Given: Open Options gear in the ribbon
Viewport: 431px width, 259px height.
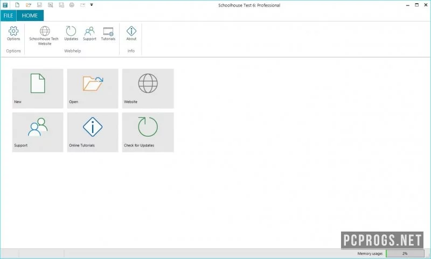Looking at the screenshot, I should tap(13, 33).
